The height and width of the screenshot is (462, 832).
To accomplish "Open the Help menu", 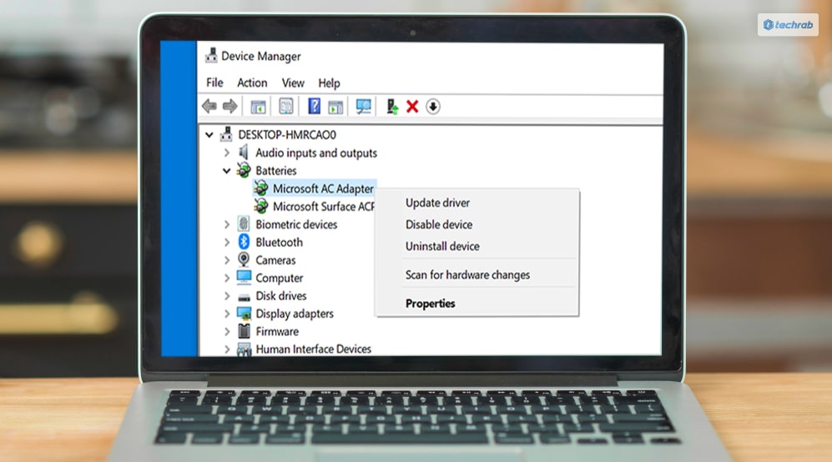I will tap(329, 83).
